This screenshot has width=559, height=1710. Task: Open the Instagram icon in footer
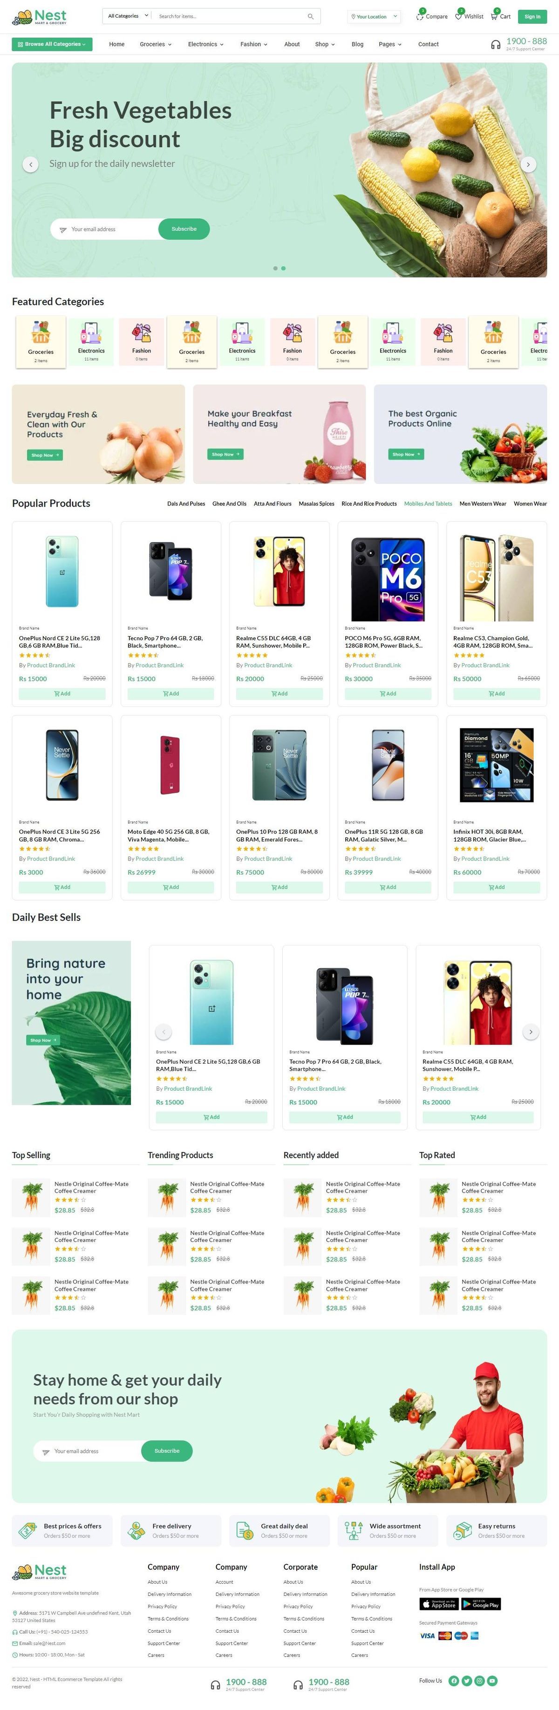pyautogui.click(x=479, y=1680)
